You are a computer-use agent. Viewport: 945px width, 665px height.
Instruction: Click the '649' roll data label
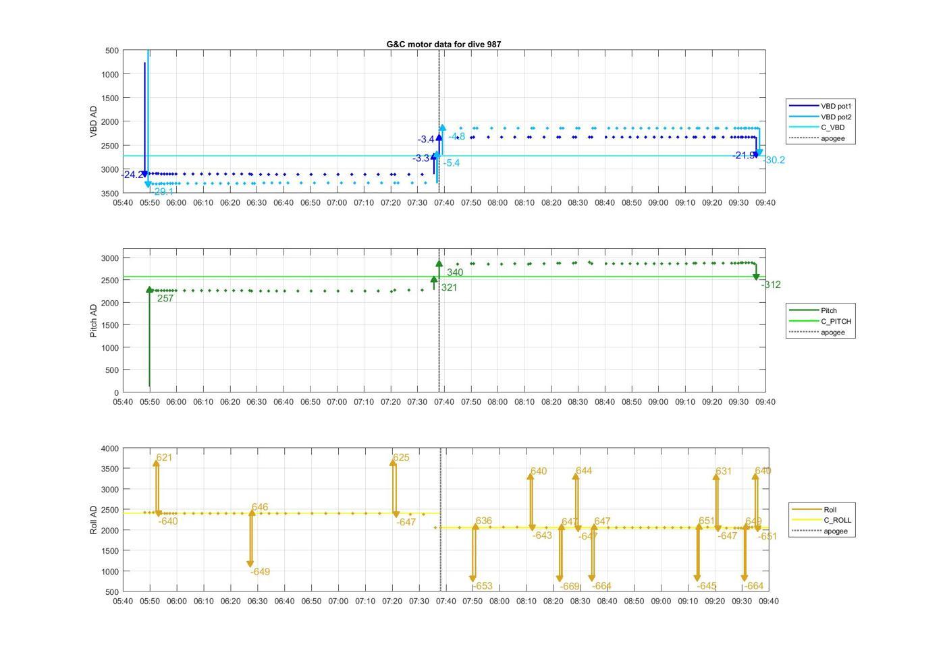pyautogui.click(x=753, y=521)
